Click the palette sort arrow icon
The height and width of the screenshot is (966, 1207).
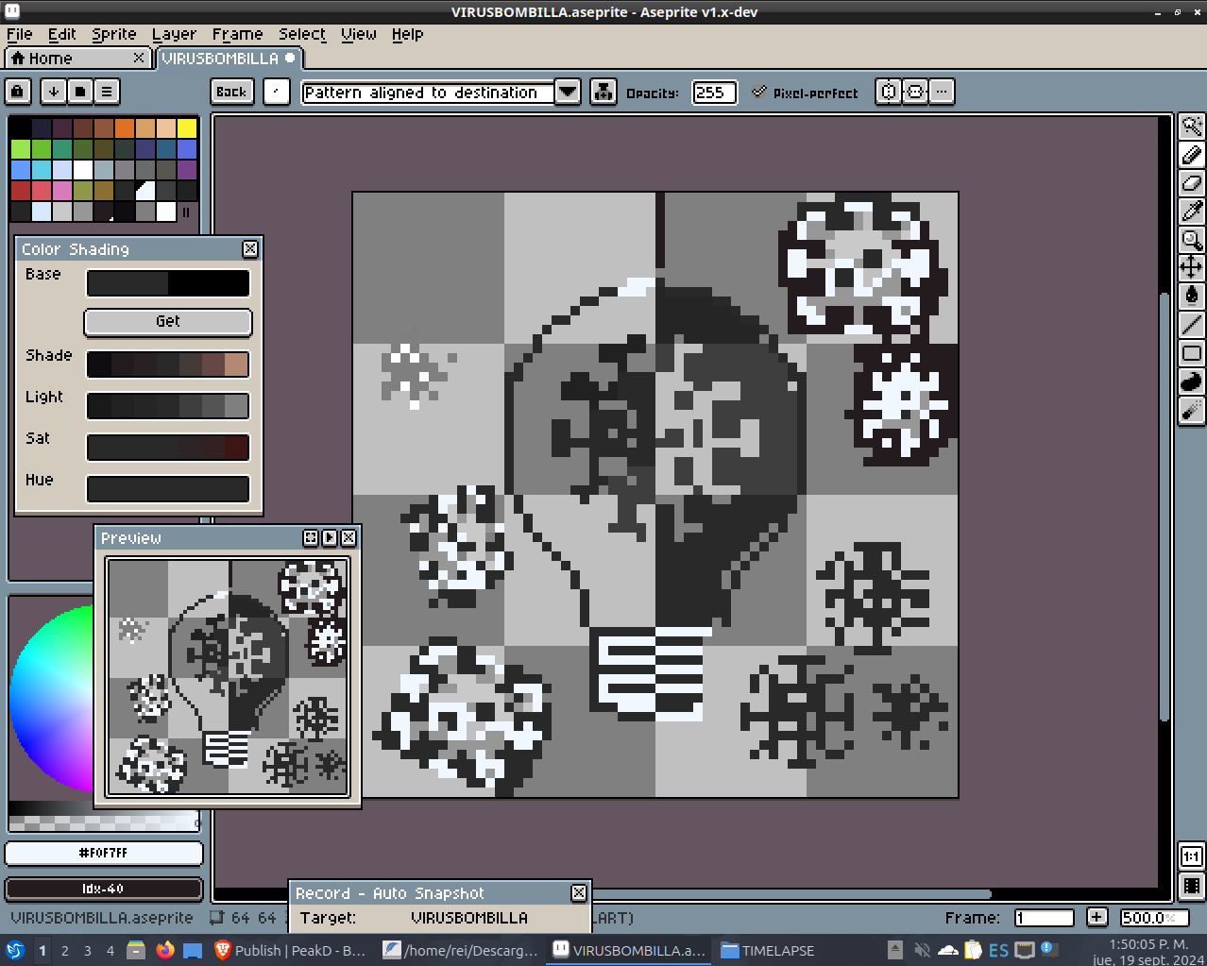[54, 92]
